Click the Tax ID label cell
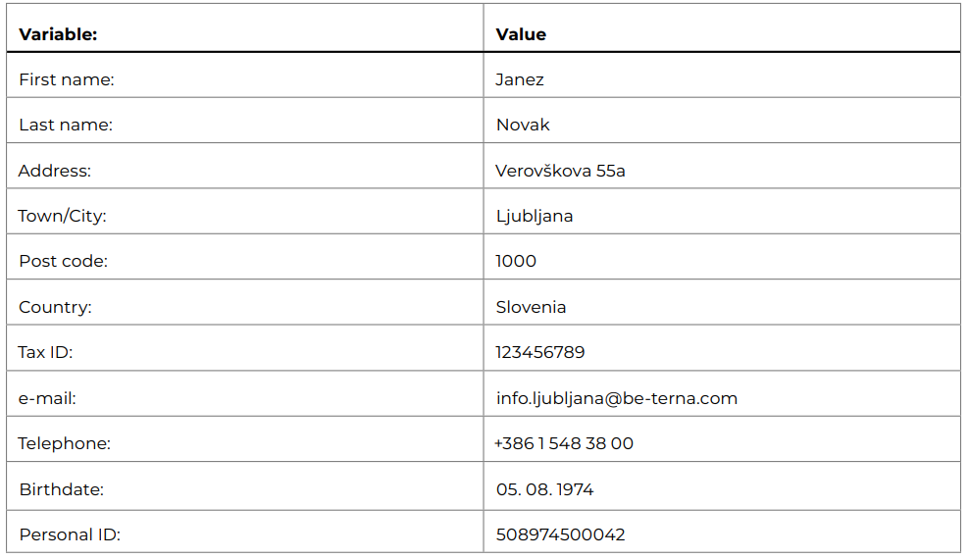This screenshot has height=559, width=969. click(x=245, y=348)
